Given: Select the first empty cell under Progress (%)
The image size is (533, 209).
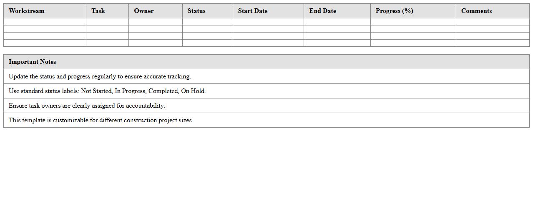Looking at the screenshot, I should tap(413, 22).
